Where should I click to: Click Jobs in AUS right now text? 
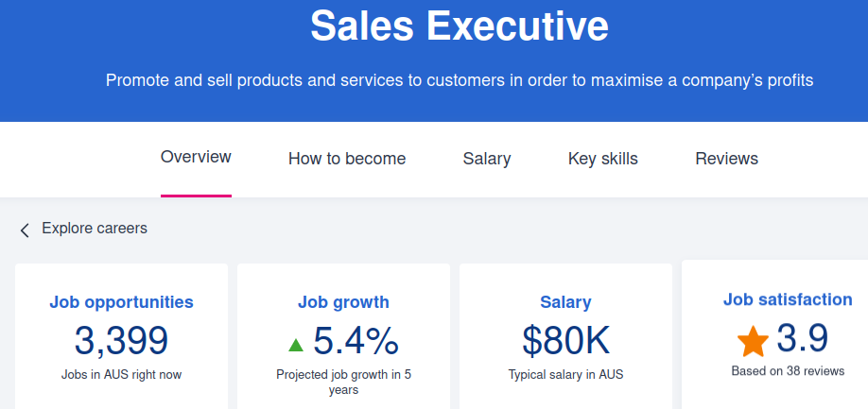coord(121,375)
